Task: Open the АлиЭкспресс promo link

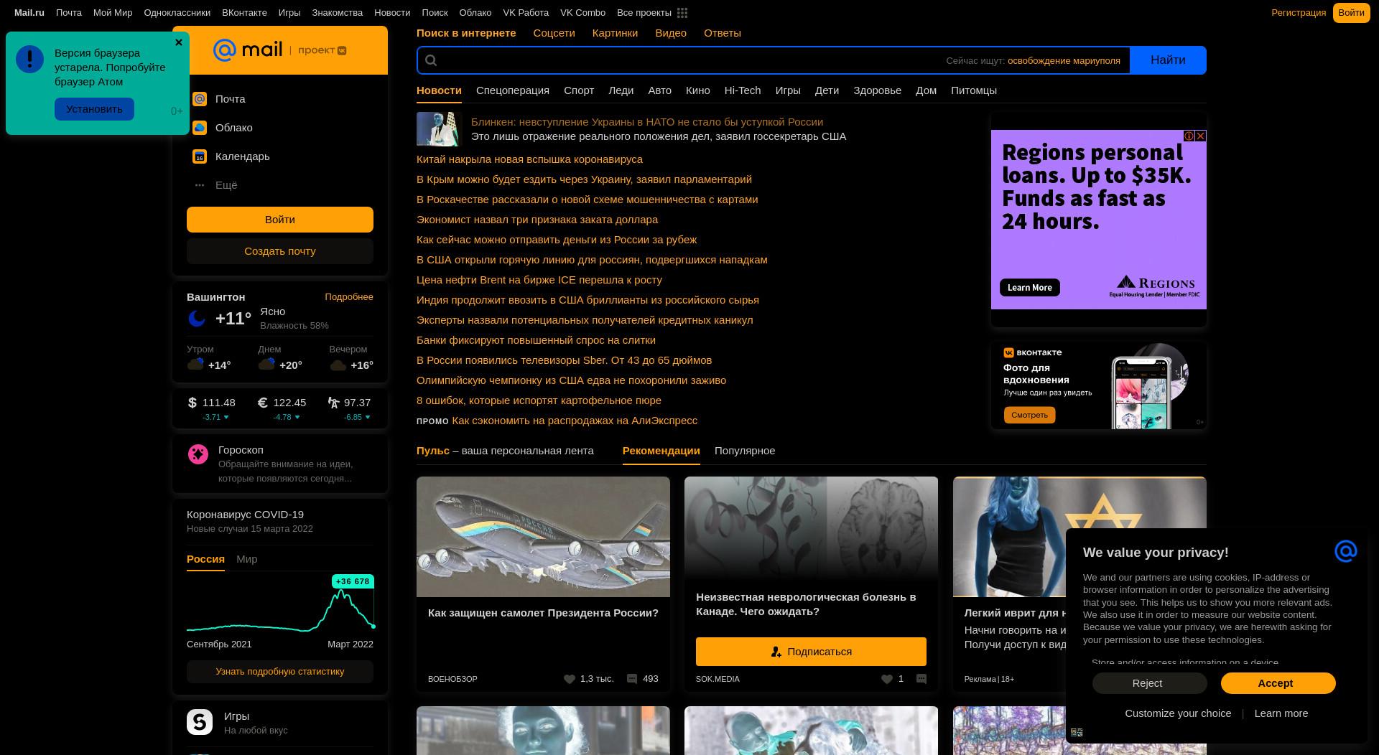Action: pos(575,421)
